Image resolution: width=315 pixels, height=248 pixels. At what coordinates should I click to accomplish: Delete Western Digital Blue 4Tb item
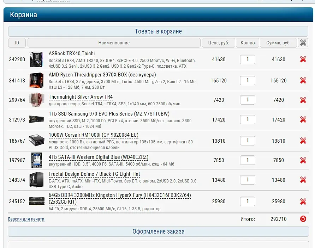[303, 160]
